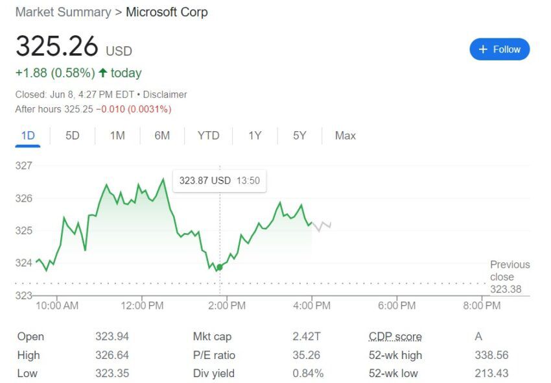Open the Max range chart tab

[345, 136]
